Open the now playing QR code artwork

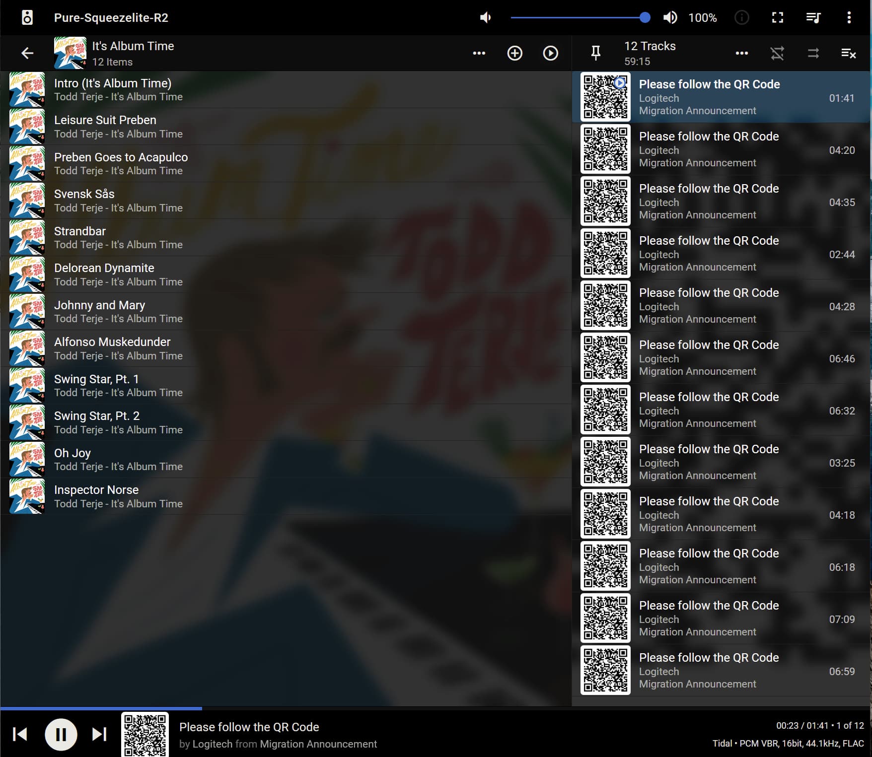(145, 735)
